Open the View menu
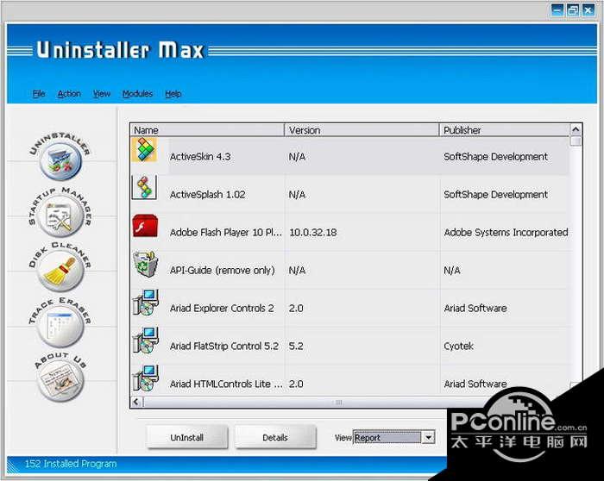 102,93
